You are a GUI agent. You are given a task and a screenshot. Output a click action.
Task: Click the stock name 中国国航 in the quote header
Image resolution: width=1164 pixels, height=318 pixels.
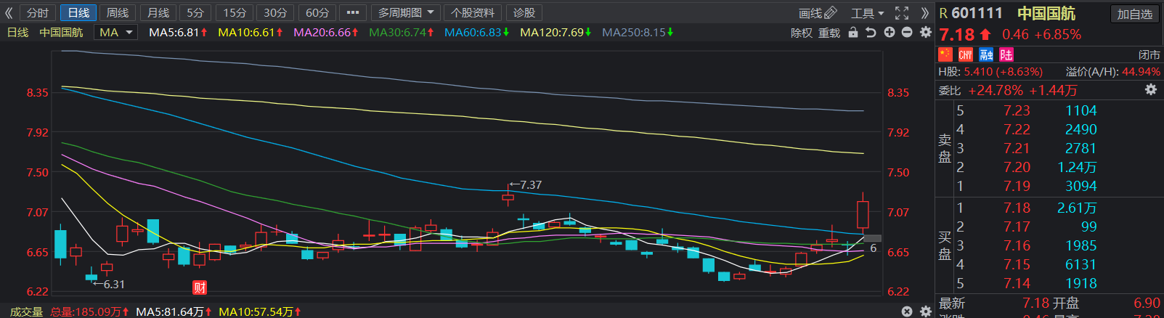1046,13
